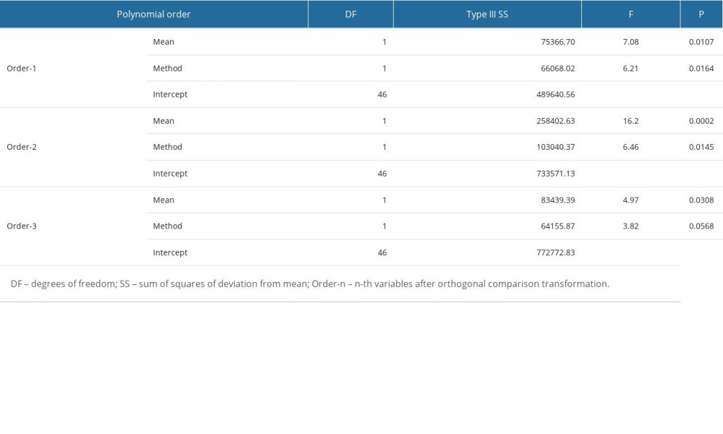Select the Mean row under Order-2
723x434 pixels.
(x=163, y=121)
